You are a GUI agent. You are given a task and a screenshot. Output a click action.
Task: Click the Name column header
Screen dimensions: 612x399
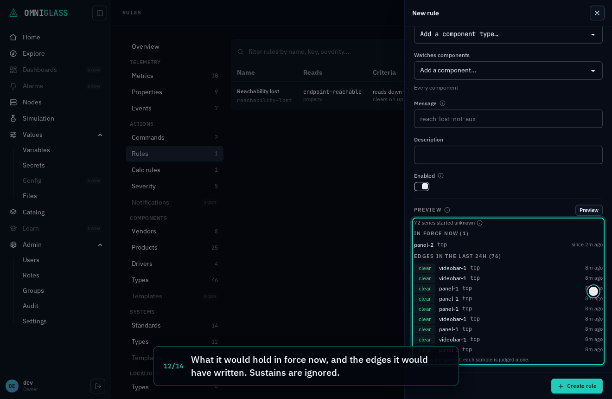click(246, 72)
